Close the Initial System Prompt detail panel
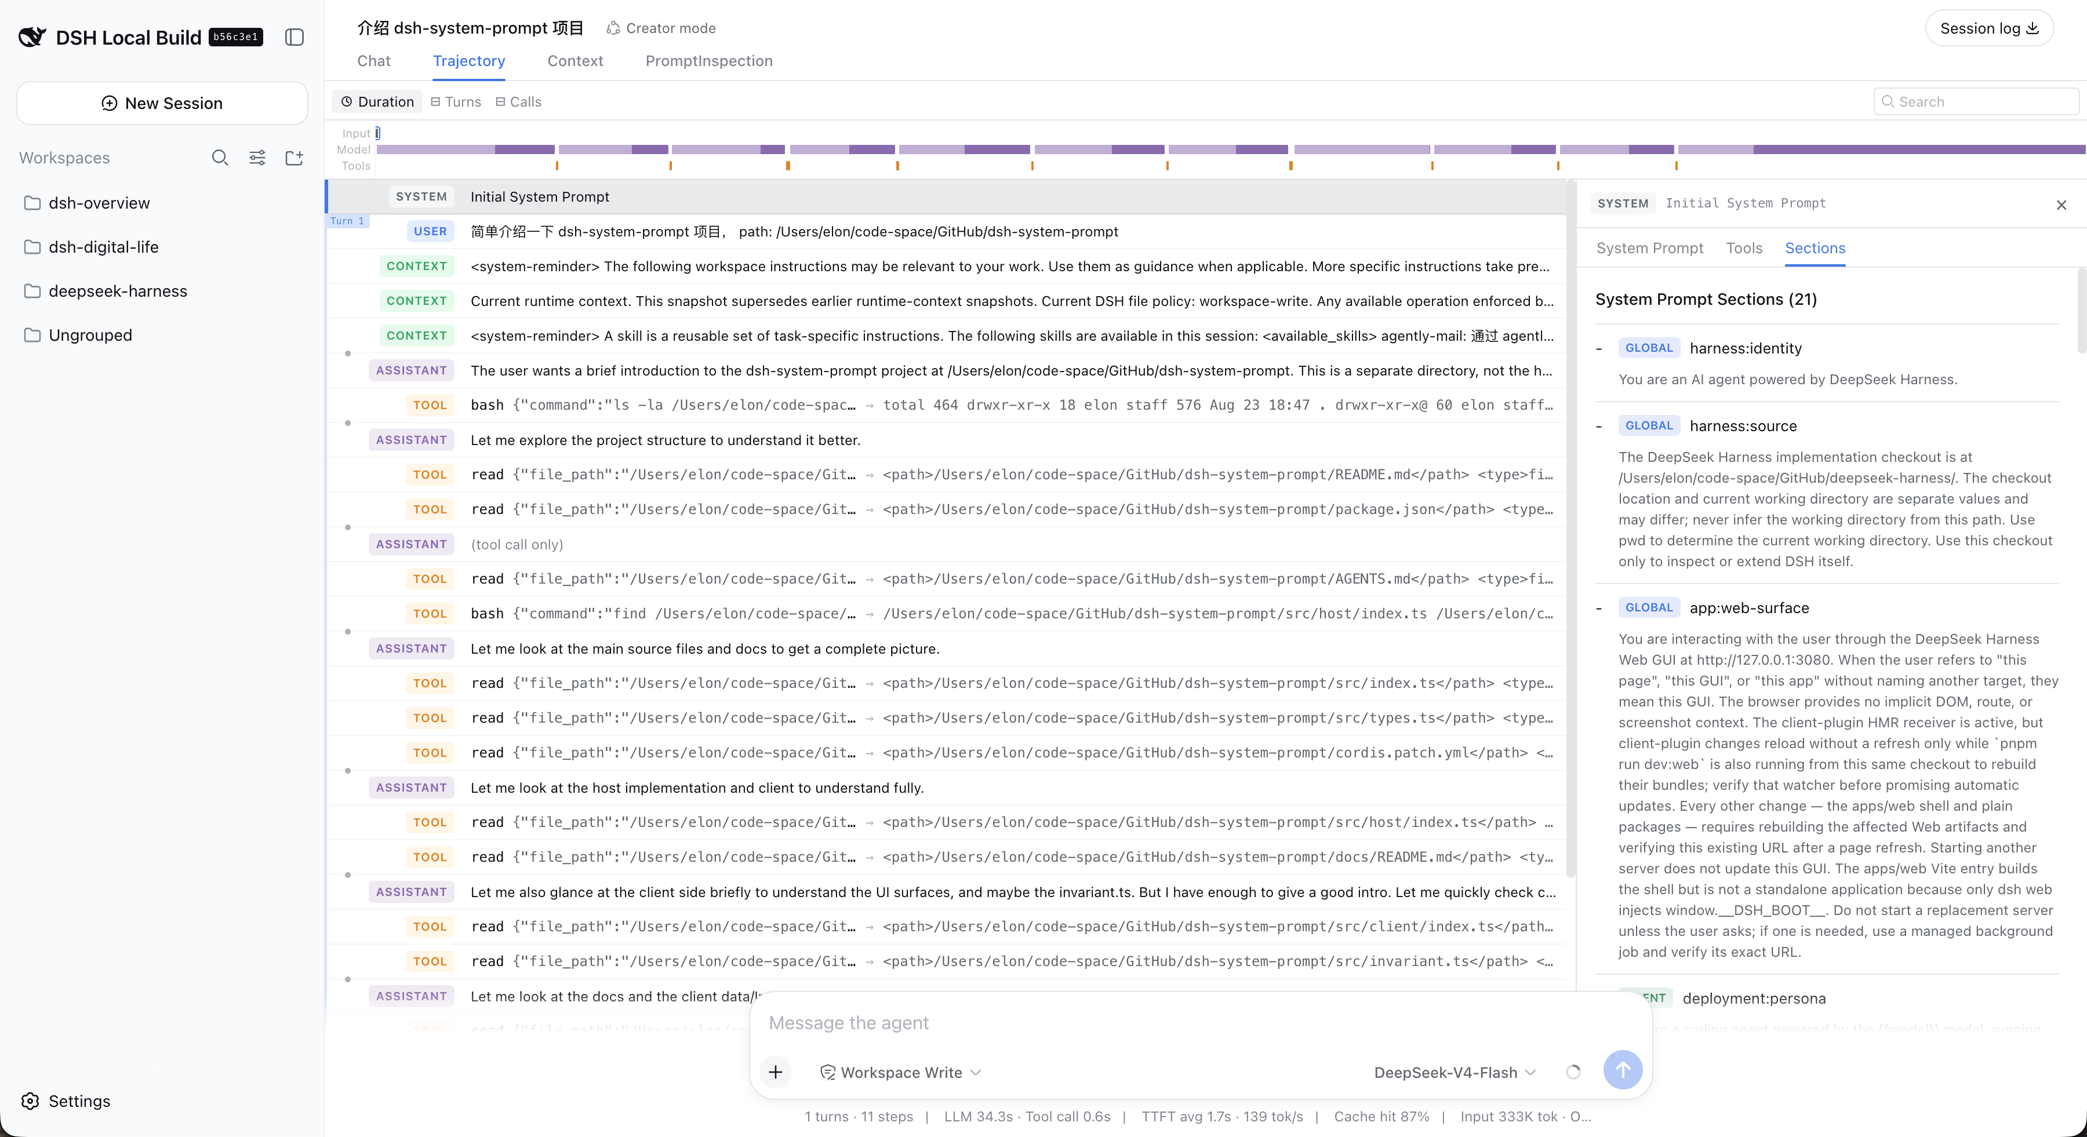The width and height of the screenshot is (2087, 1137). (x=2062, y=205)
